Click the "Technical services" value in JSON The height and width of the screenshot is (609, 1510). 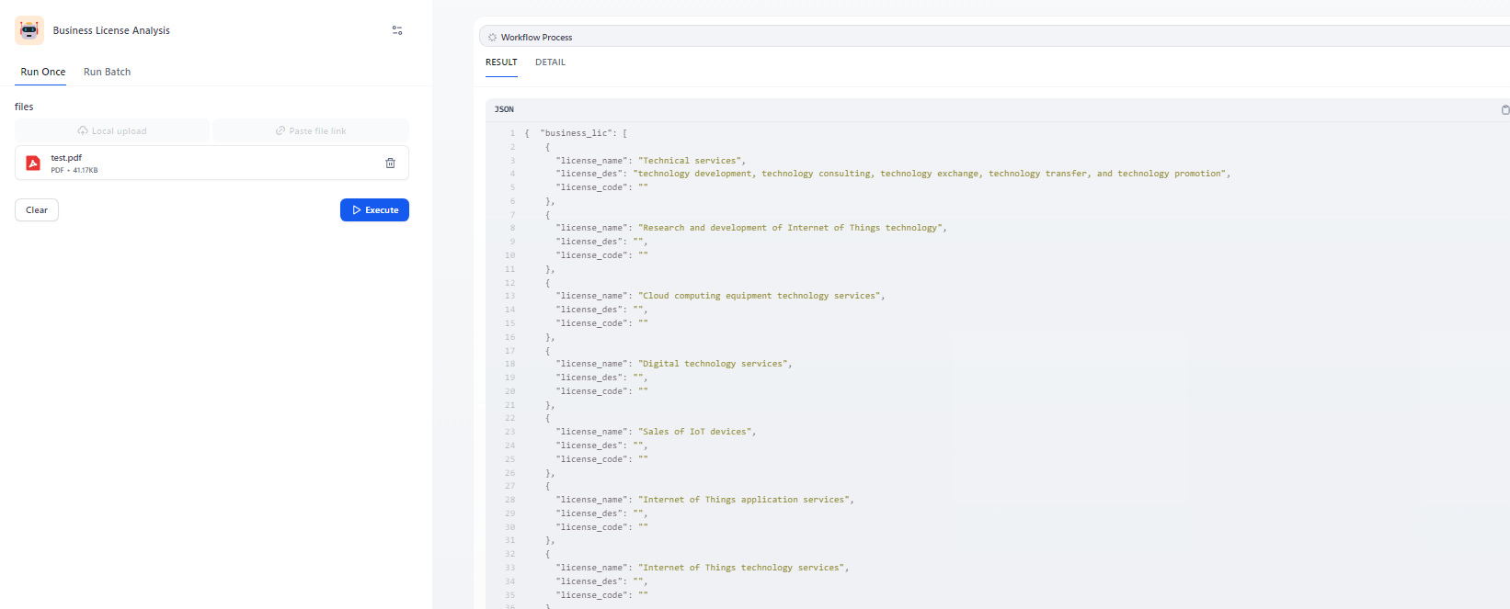[x=690, y=161]
